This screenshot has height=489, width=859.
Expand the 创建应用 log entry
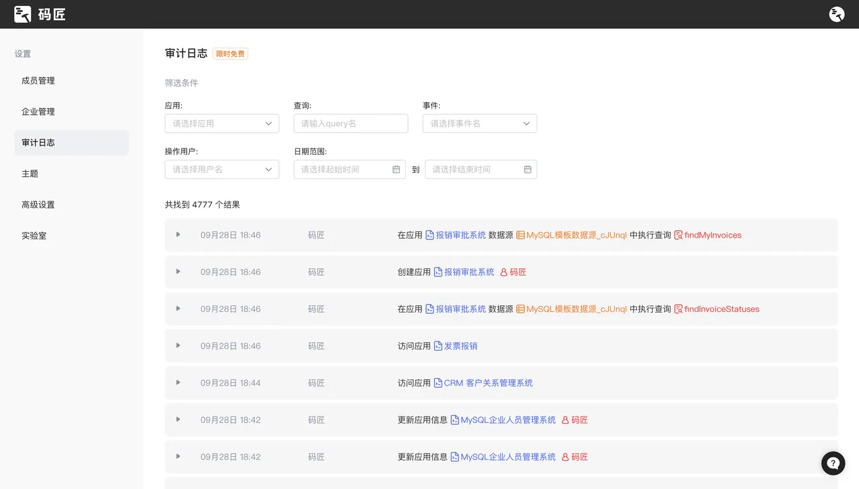point(178,272)
